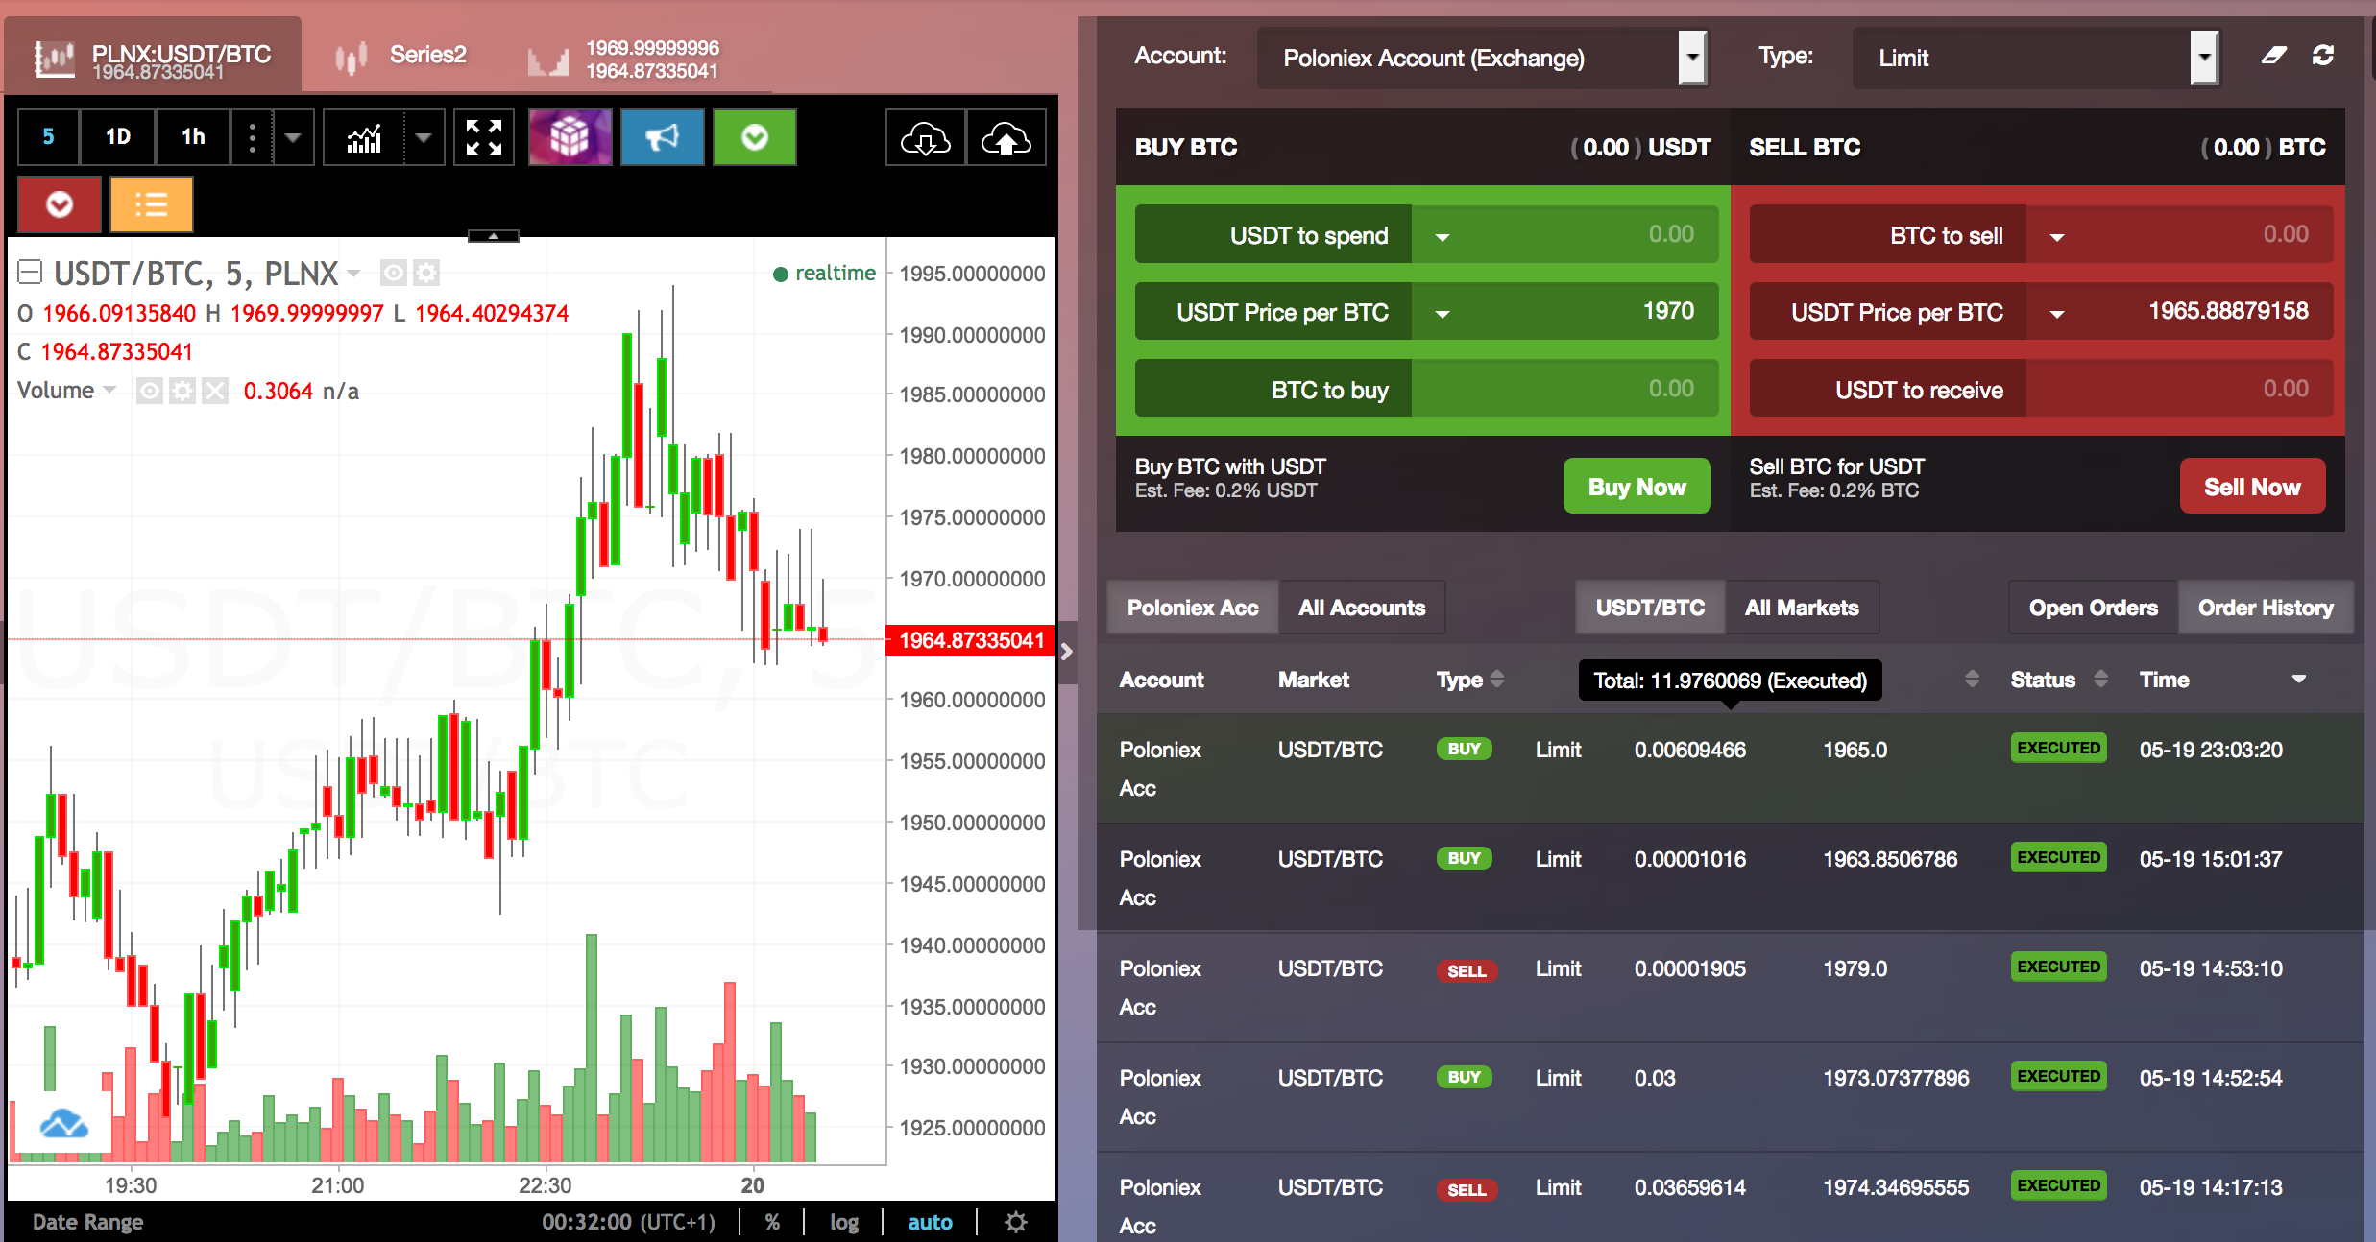Select the 5 minute interval button
2376x1242 pixels.
pyautogui.click(x=48, y=137)
